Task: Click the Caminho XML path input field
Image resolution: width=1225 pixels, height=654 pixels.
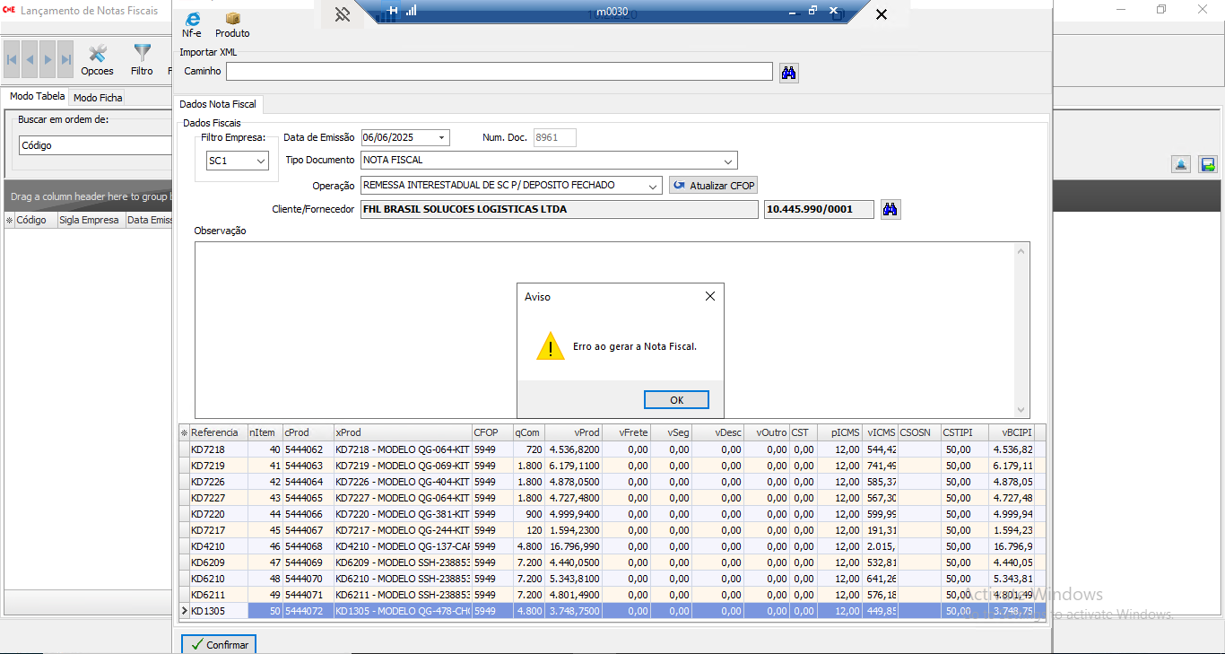Action: [499, 72]
